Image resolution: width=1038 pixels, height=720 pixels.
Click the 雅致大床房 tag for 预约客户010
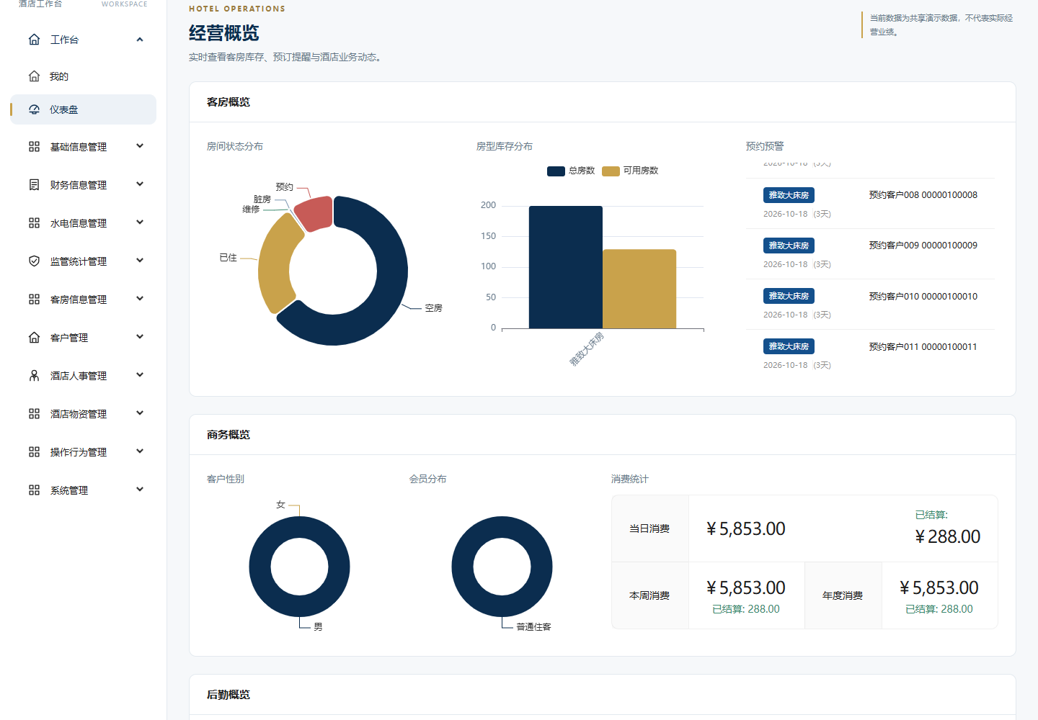click(x=789, y=296)
